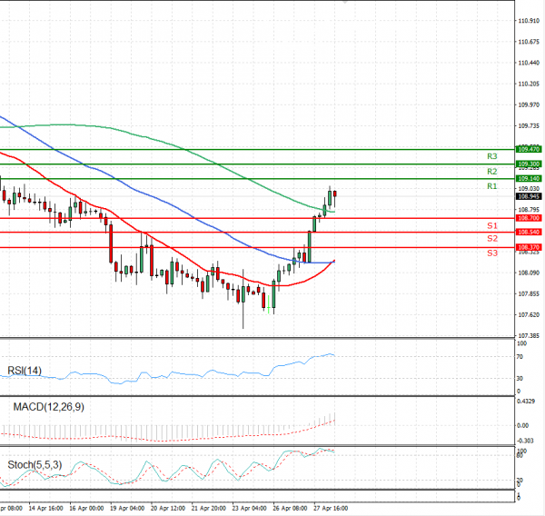
Task: Click the R2 resistance label
Action: click(x=491, y=172)
